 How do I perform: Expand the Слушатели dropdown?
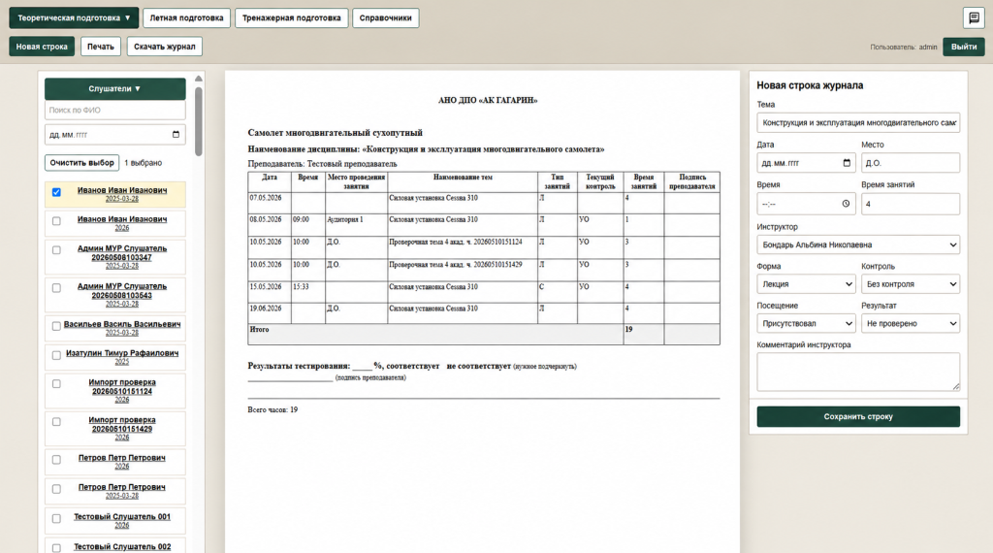114,88
